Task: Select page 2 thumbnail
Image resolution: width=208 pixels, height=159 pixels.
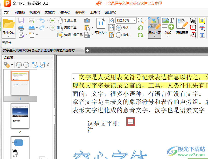Action: [x=20, y=116]
